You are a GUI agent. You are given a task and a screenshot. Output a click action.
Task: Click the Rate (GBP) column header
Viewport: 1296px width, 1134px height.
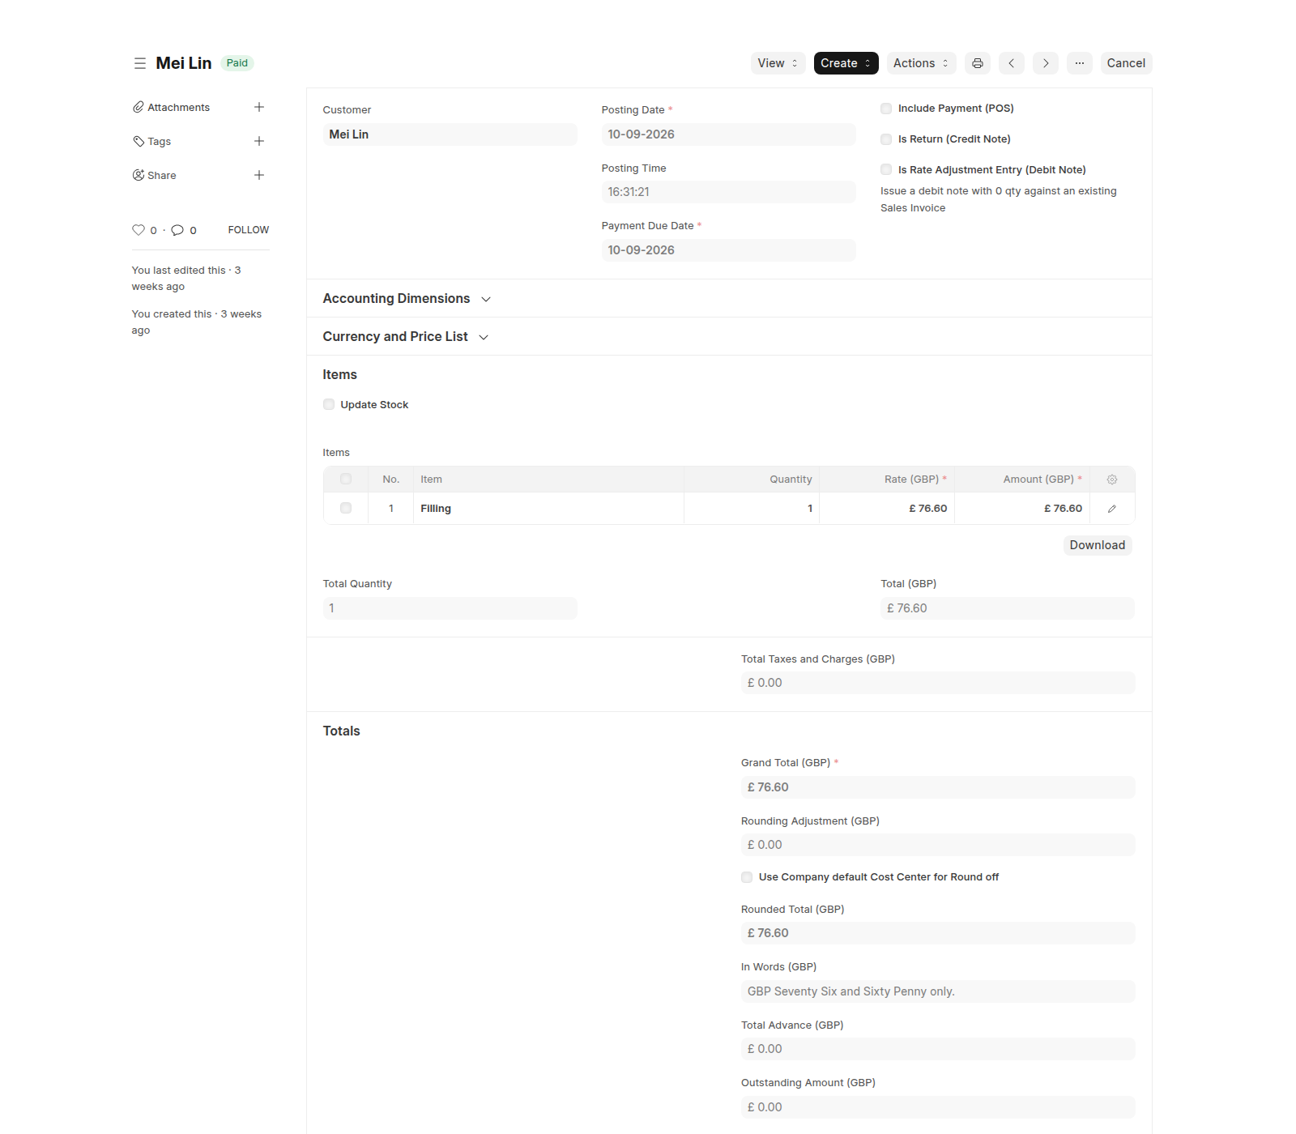pyautogui.click(x=887, y=480)
